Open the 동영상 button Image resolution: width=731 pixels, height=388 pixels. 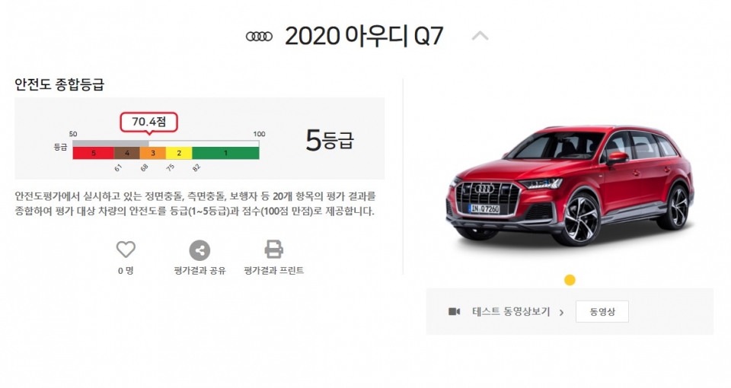tap(602, 312)
